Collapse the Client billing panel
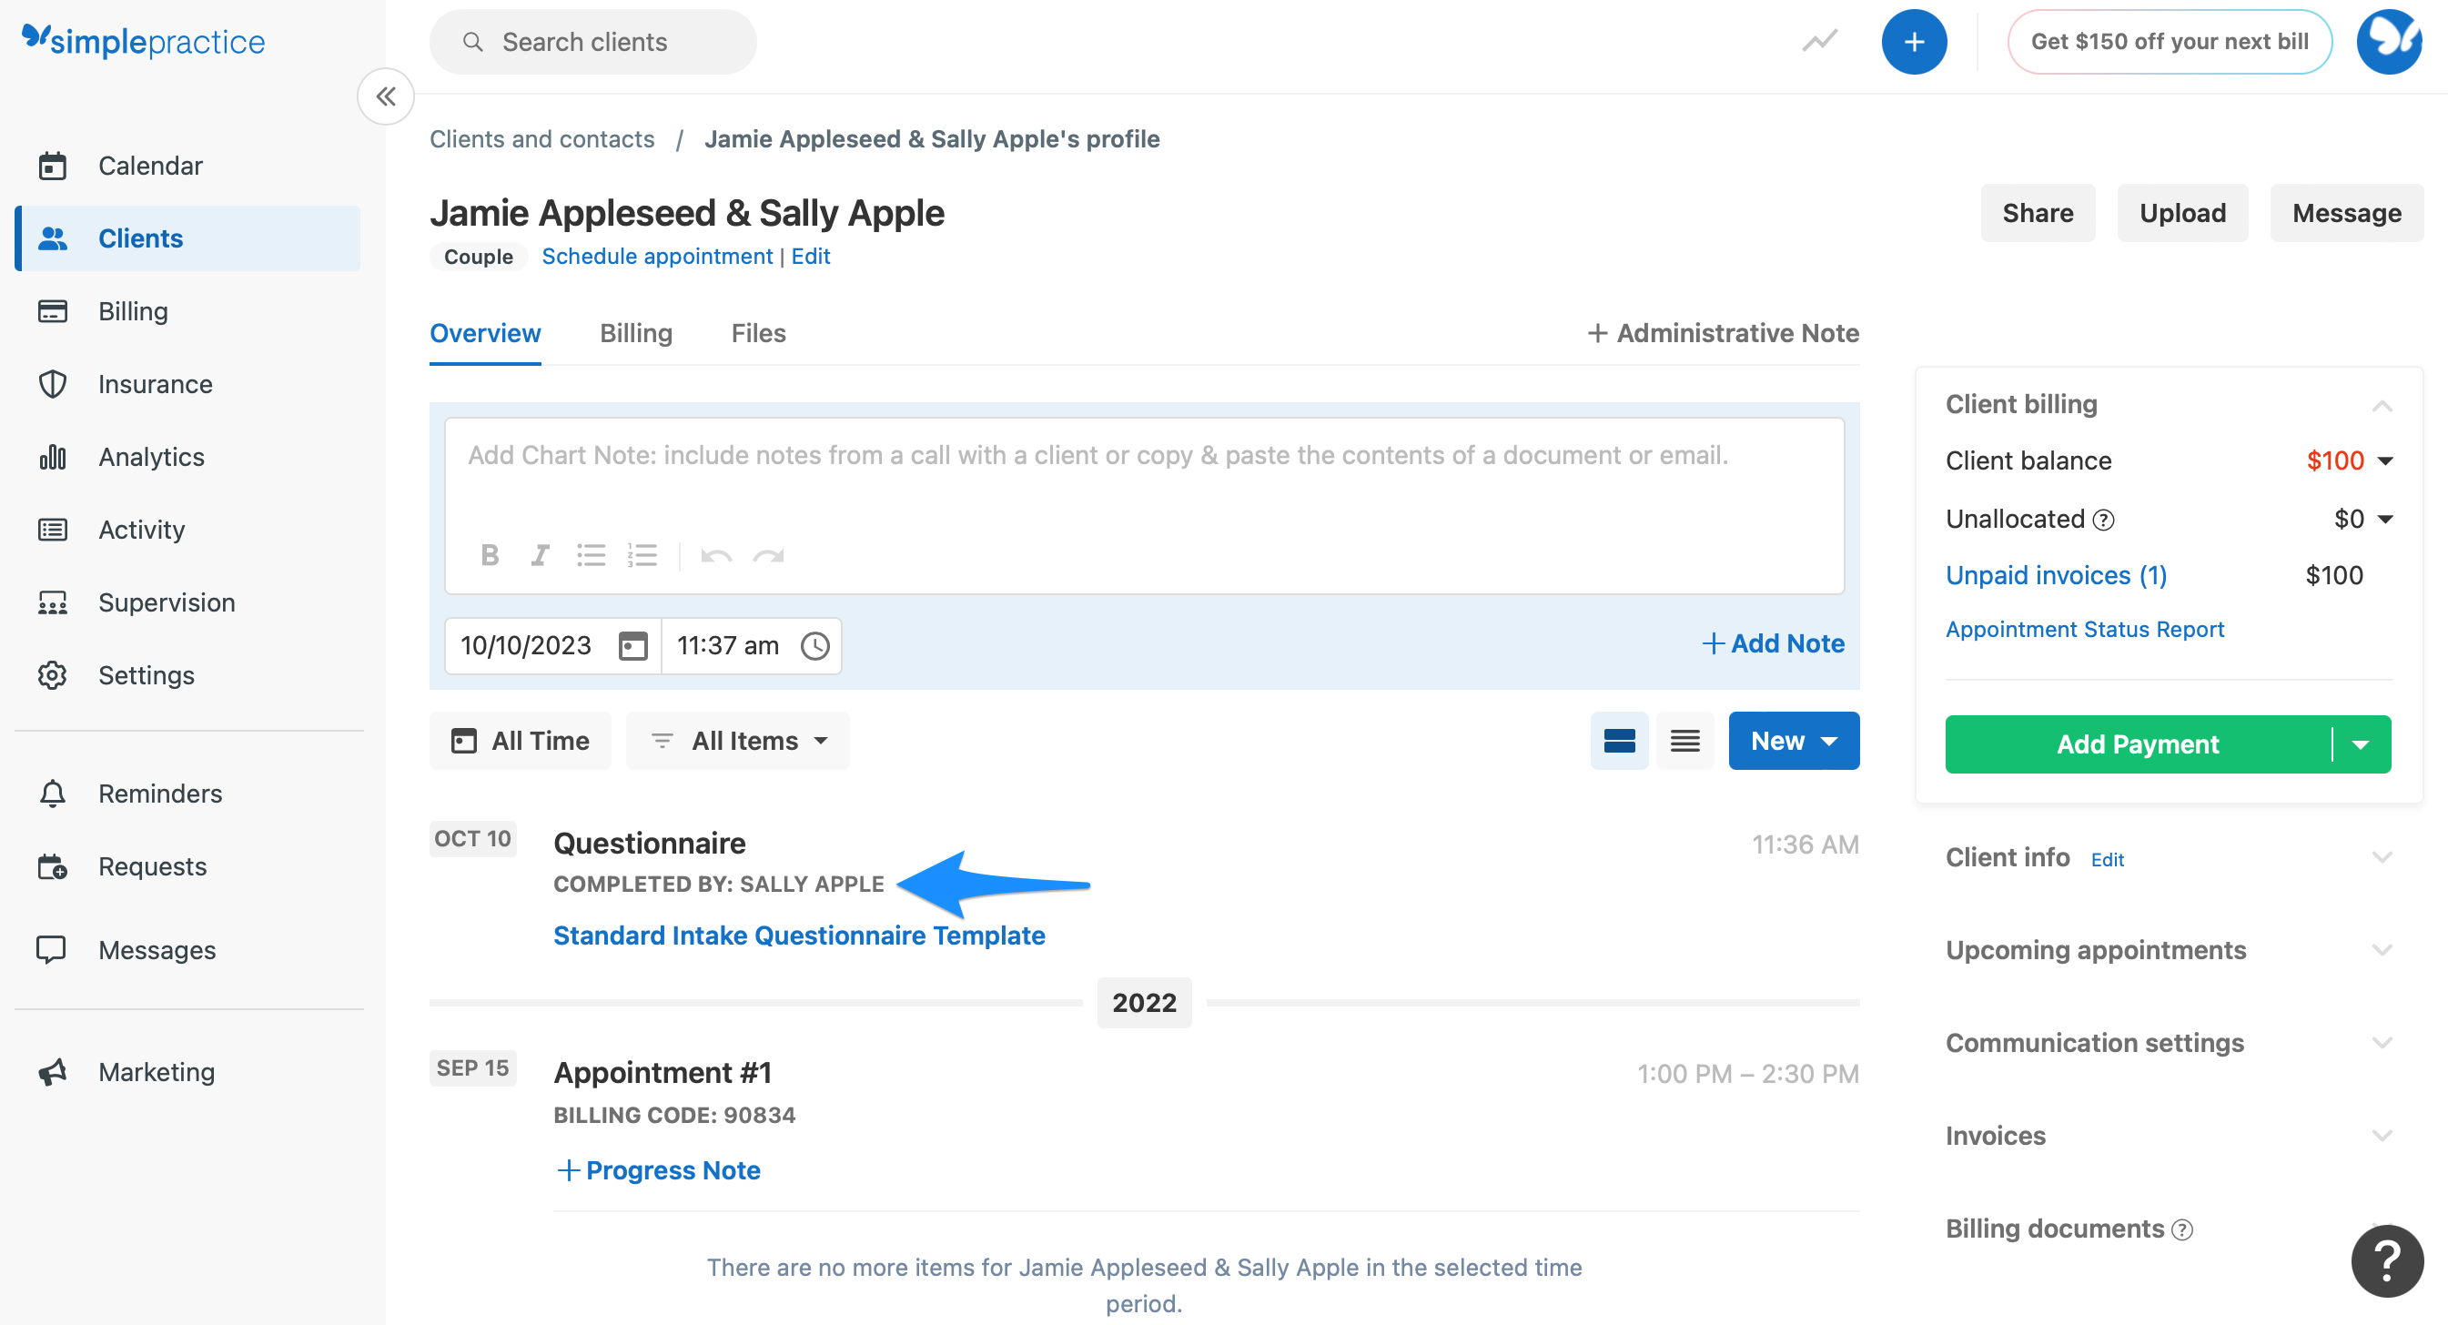This screenshot has height=1325, width=2448. coord(2382,404)
